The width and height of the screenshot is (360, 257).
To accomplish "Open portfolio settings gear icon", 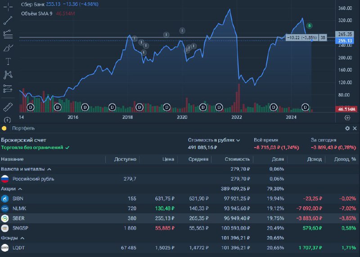I will [x=347, y=128].
